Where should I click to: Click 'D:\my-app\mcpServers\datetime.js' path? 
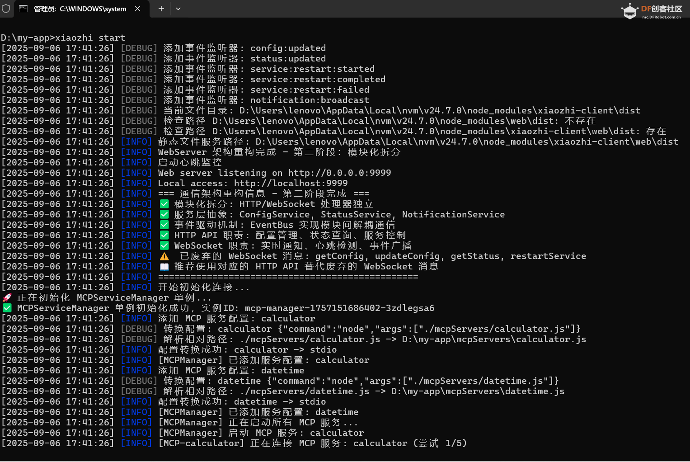pos(478,391)
